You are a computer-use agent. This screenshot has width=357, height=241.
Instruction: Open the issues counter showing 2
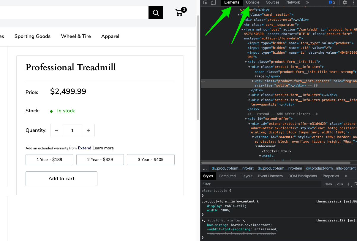point(331,2)
